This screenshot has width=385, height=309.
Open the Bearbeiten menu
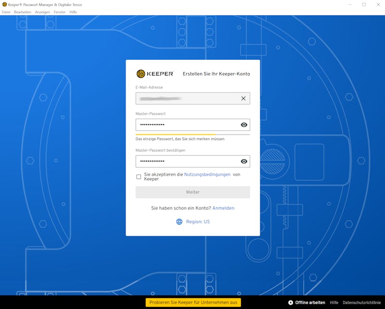point(23,12)
